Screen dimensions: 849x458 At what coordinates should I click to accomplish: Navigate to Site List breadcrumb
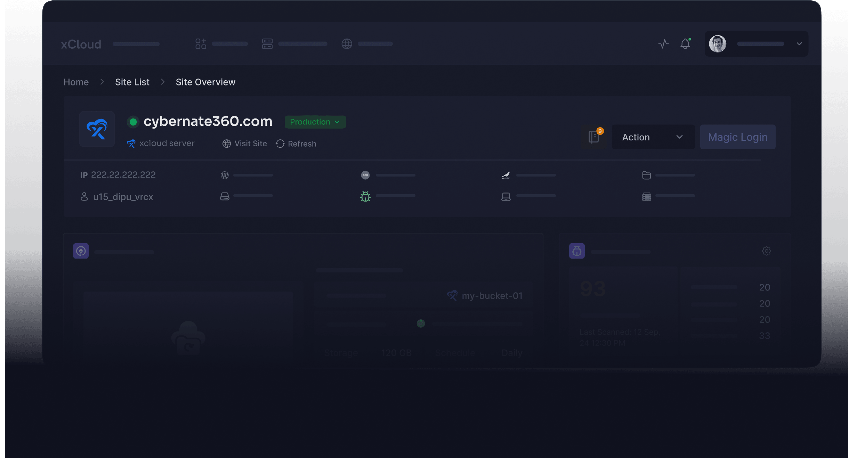(132, 82)
